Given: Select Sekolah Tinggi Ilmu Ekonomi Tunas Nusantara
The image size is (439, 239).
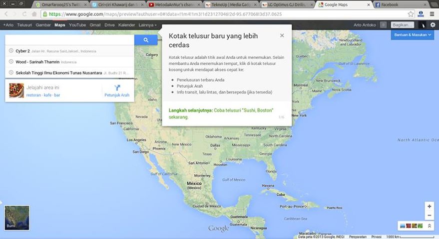Looking at the screenshot, I should coord(70,73).
